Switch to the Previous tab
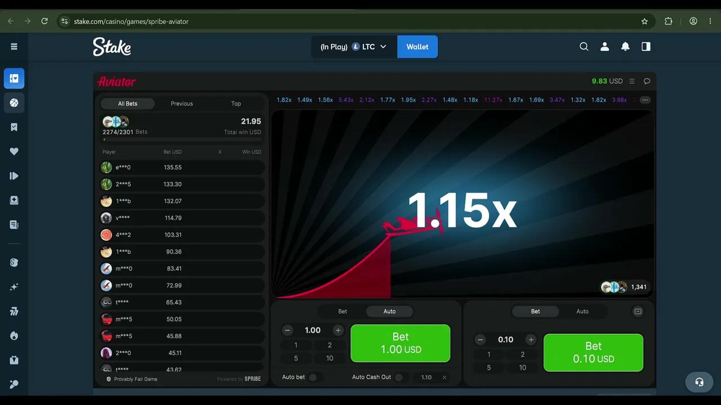The width and height of the screenshot is (721, 405). [182, 103]
